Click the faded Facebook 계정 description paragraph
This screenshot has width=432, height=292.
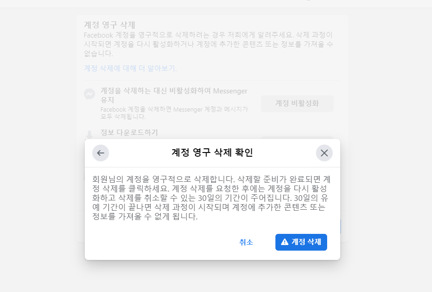point(209,44)
